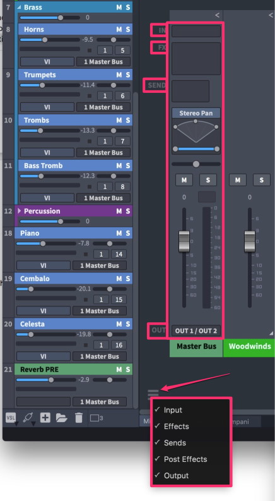The width and height of the screenshot is (275, 501).
Task: Select the Celesta channel header
Action: pos(73,324)
